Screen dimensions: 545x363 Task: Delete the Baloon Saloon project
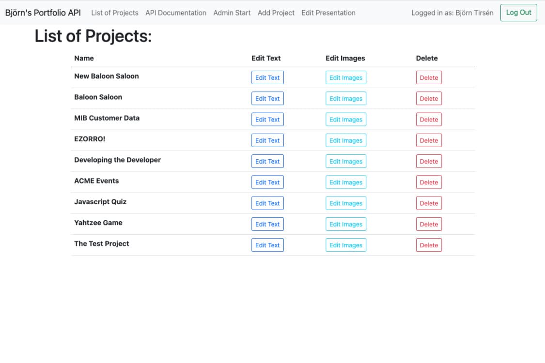pyautogui.click(x=429, y=98)
